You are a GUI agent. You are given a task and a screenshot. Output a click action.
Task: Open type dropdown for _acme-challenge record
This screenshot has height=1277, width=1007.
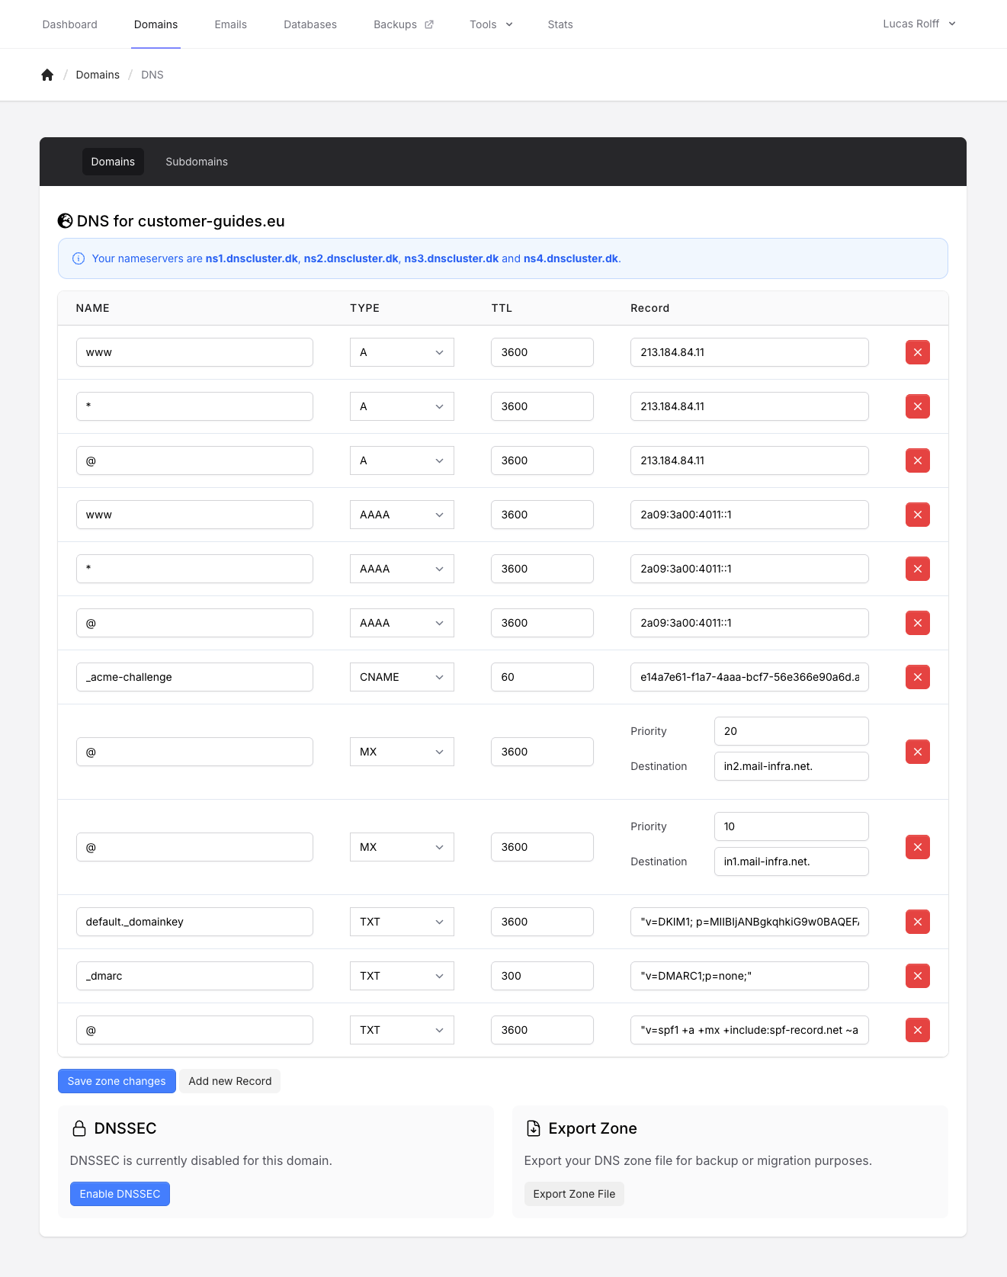coord(402,677)
